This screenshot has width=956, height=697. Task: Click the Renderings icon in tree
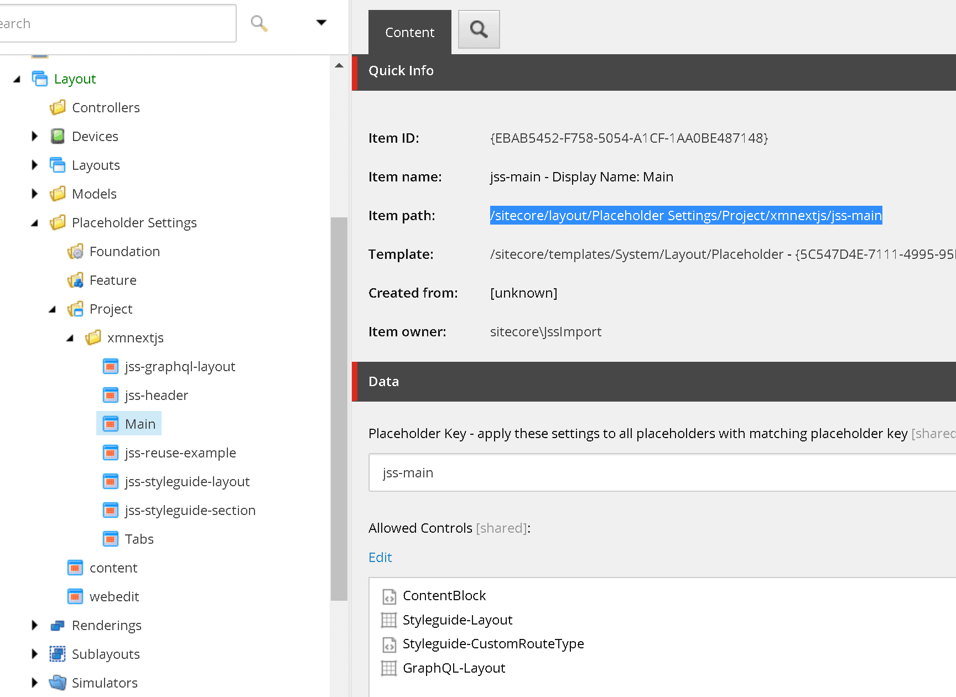coord(58,626)
